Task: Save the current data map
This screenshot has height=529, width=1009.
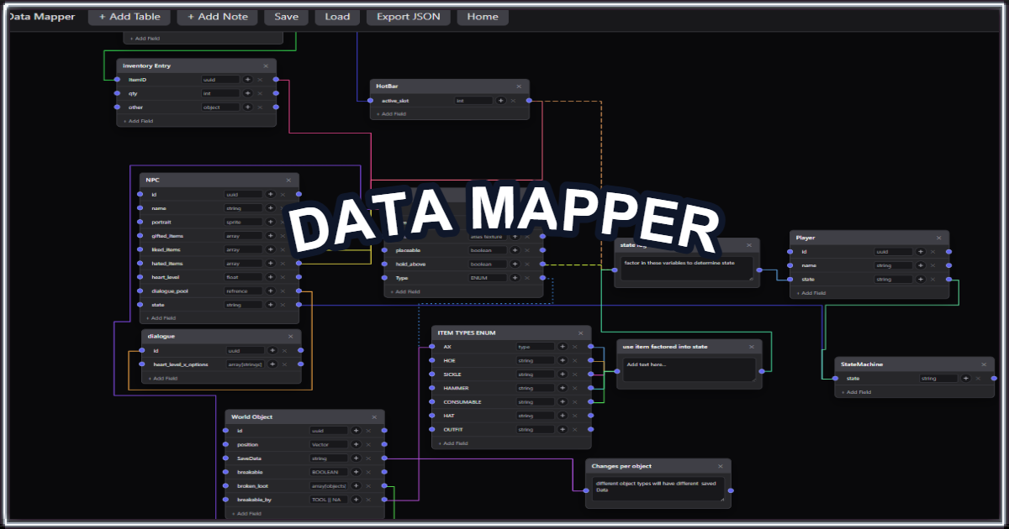Action: (286, 16)
